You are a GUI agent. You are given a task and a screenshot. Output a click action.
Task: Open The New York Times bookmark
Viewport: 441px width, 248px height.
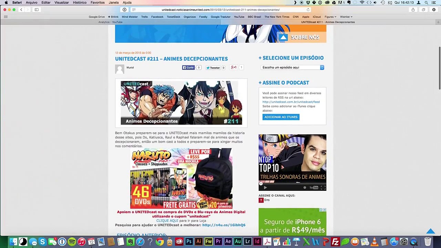coord(277,17)
